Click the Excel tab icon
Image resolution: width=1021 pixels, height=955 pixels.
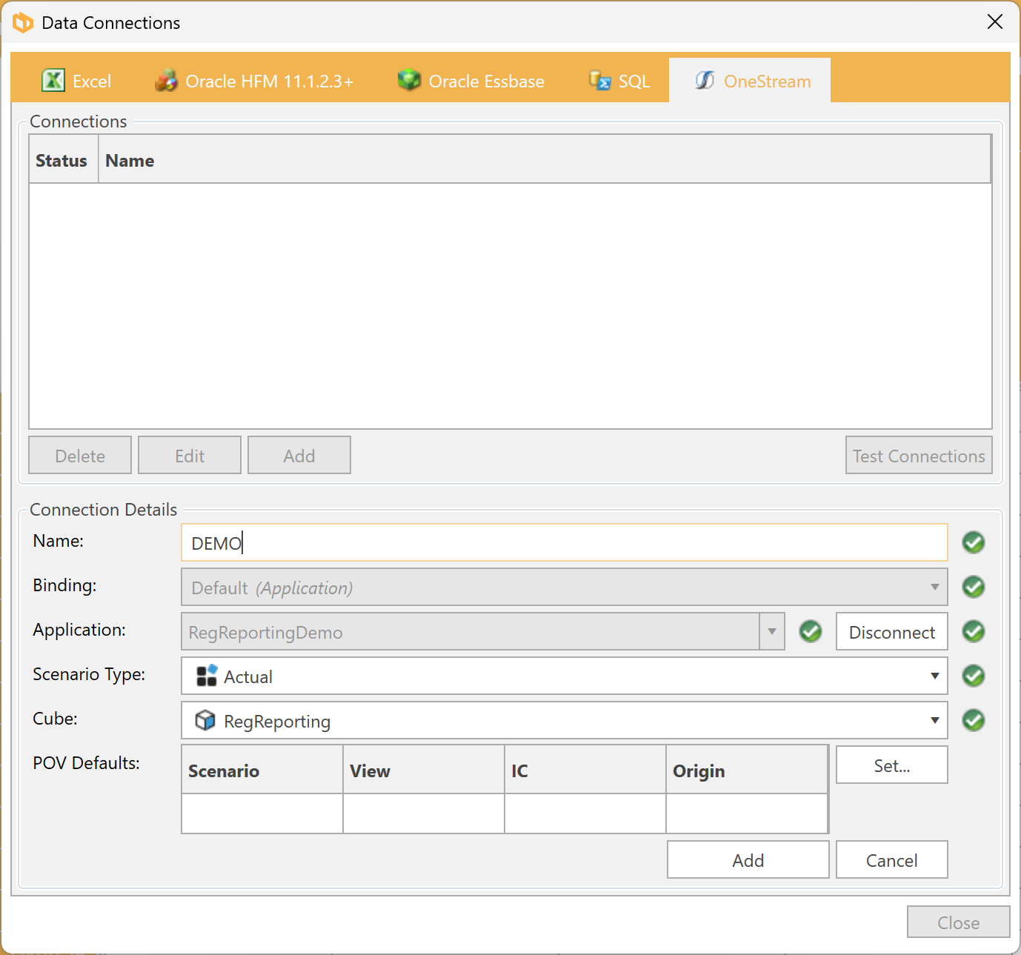point(53,80)
